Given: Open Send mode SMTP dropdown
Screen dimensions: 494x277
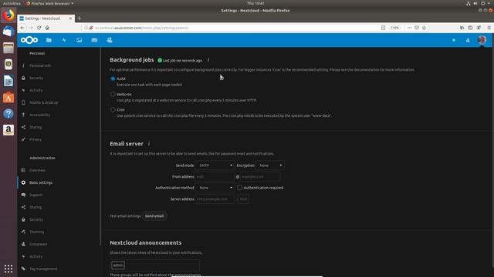Looking at the screenshot, I should click(x=215, y=165).
